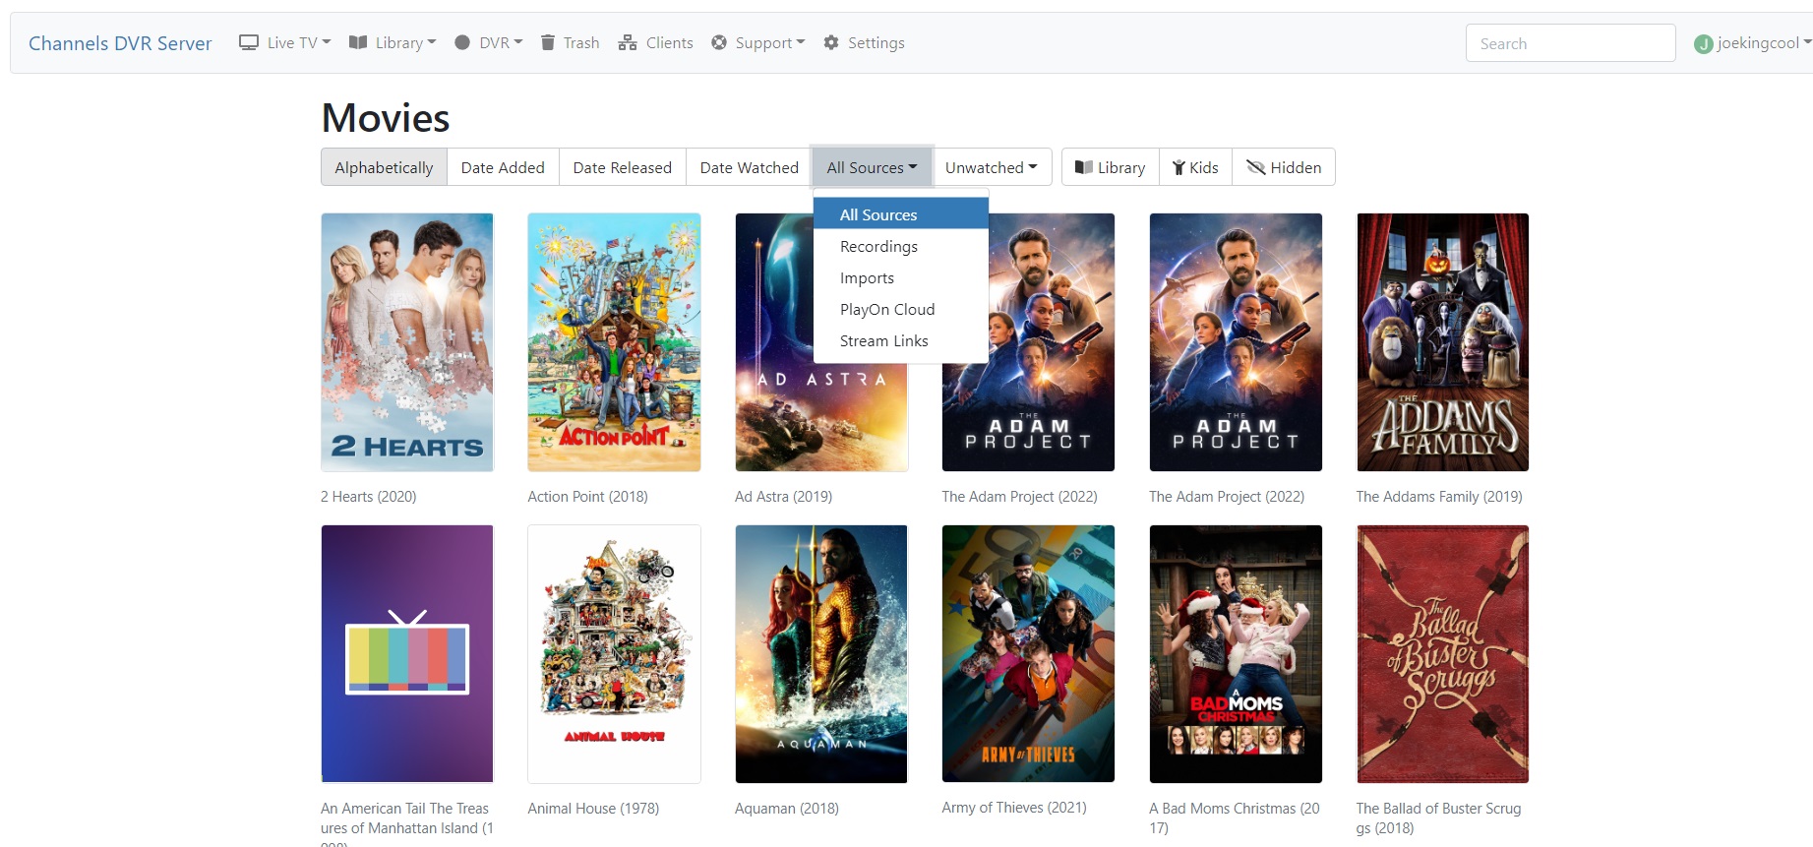Collapse the All Sources dropdown button
This screenshot has height=847, width=1813.
[872, 167]
